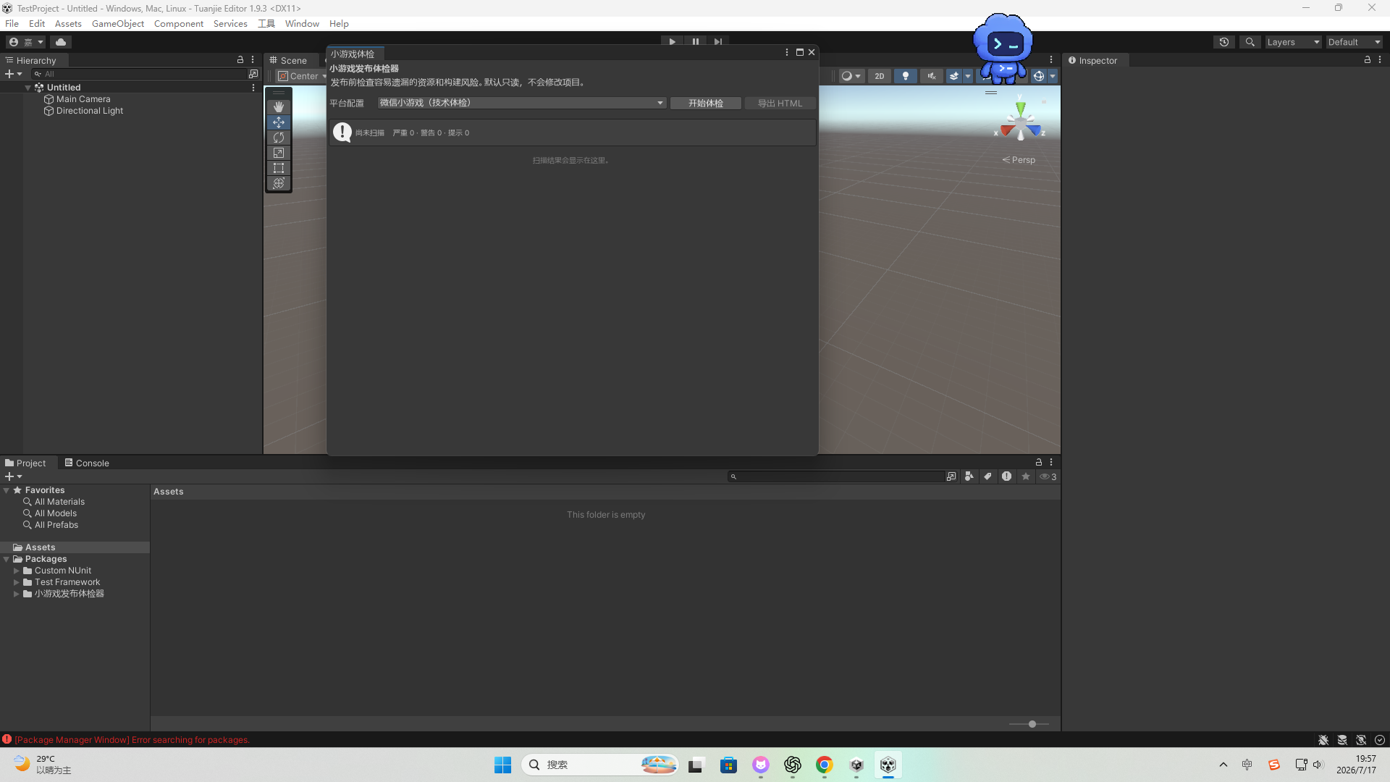Focus the Project panel search field

[x=836, y=476]
